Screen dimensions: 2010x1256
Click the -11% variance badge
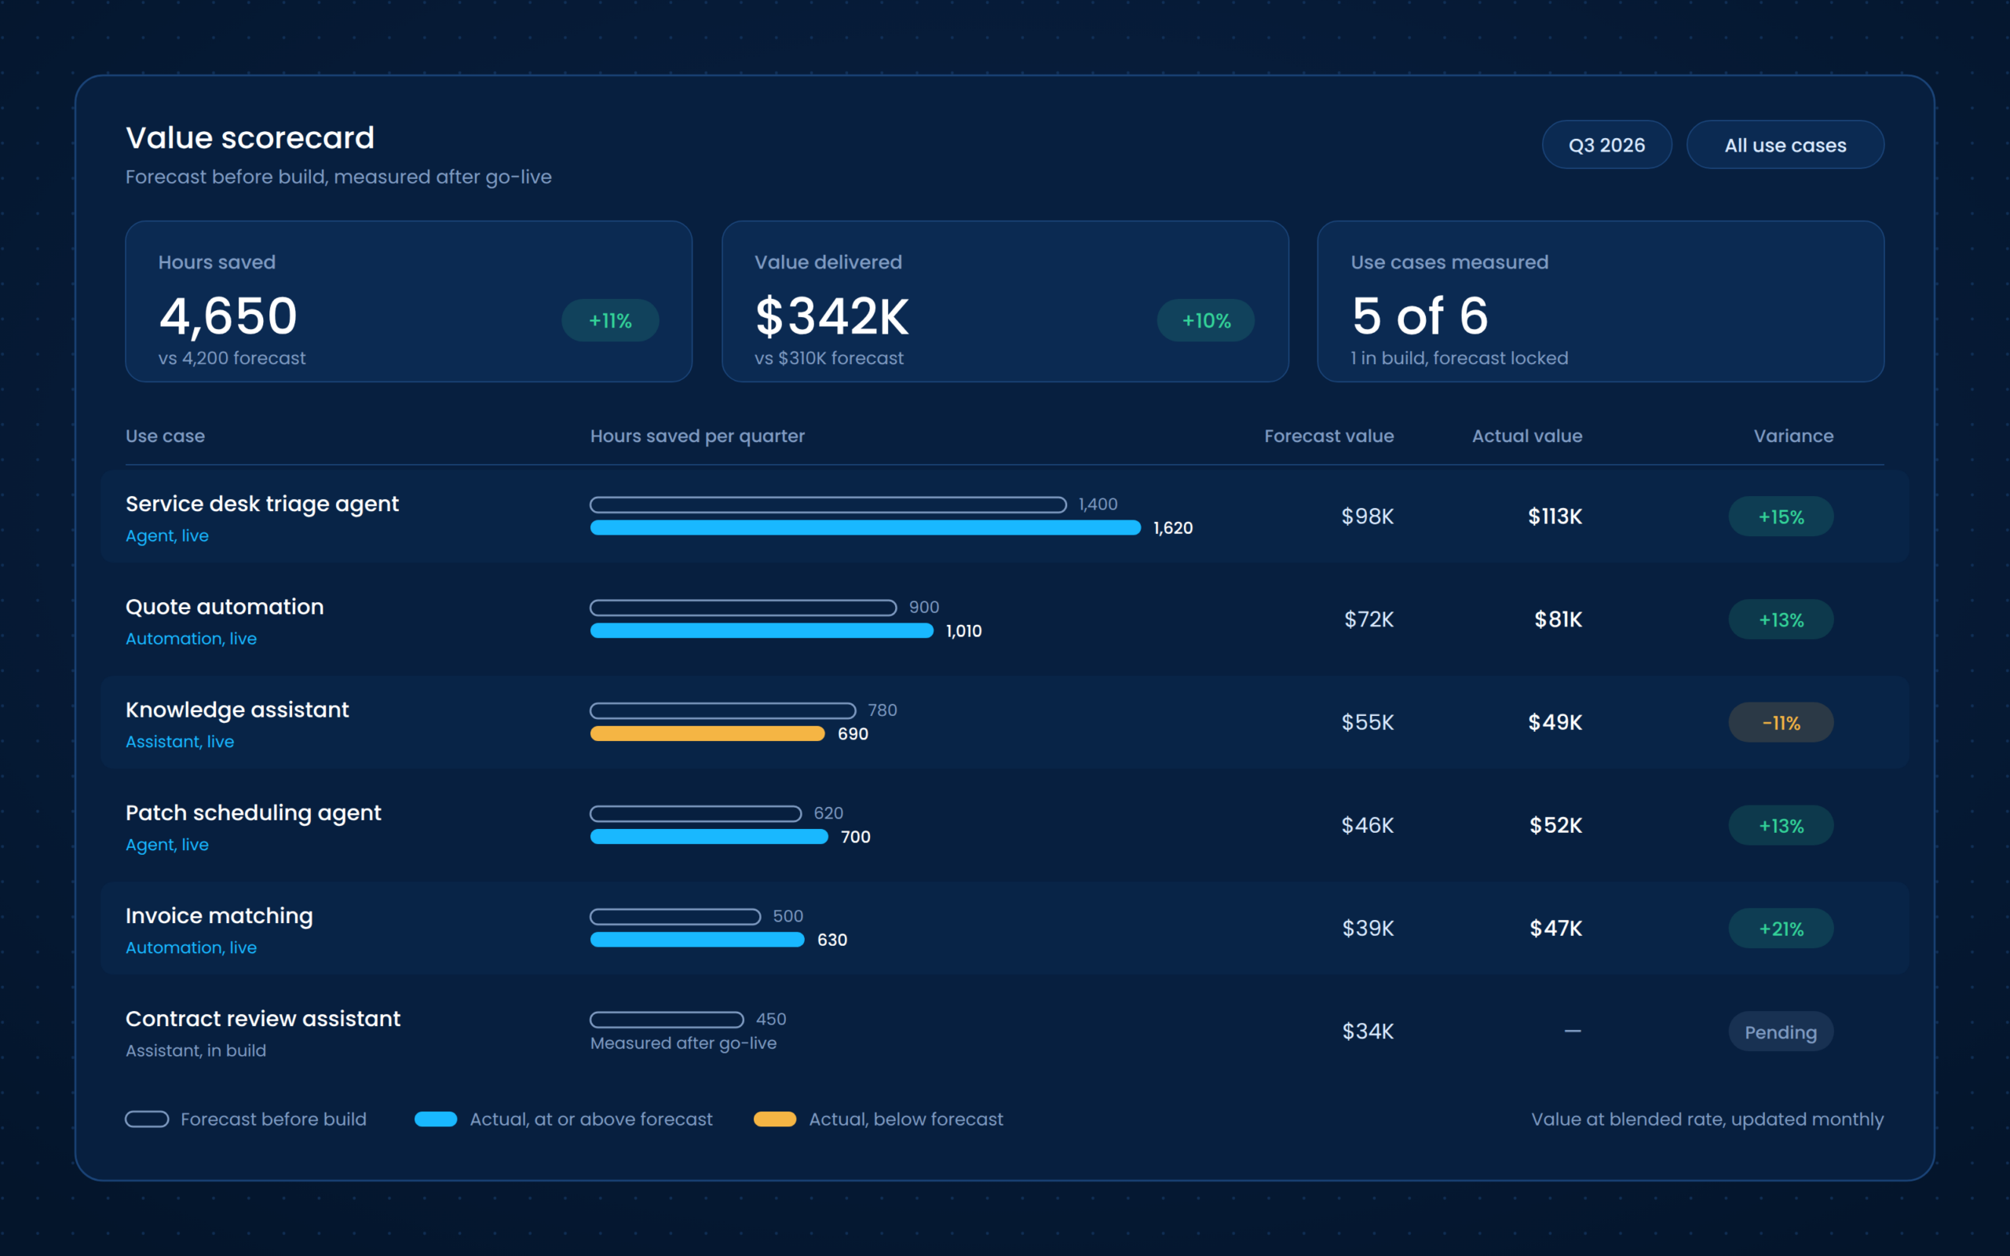(x=1781, y=723)
